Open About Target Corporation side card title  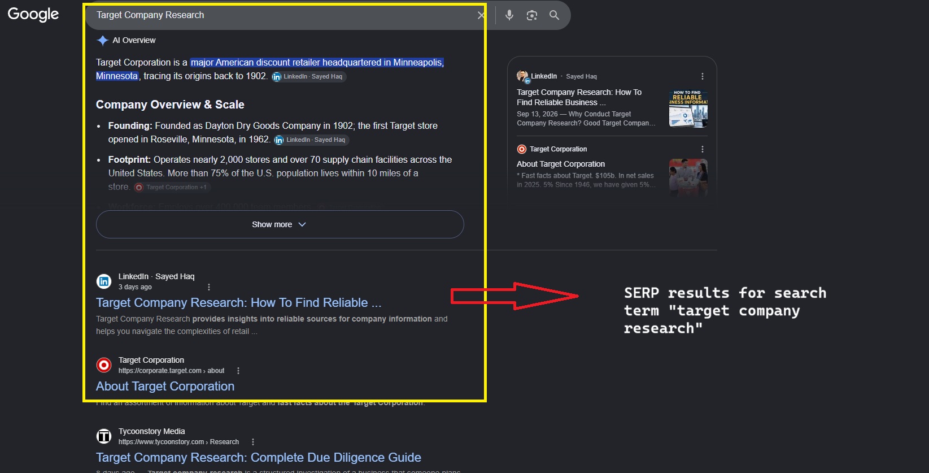[561, 164]
